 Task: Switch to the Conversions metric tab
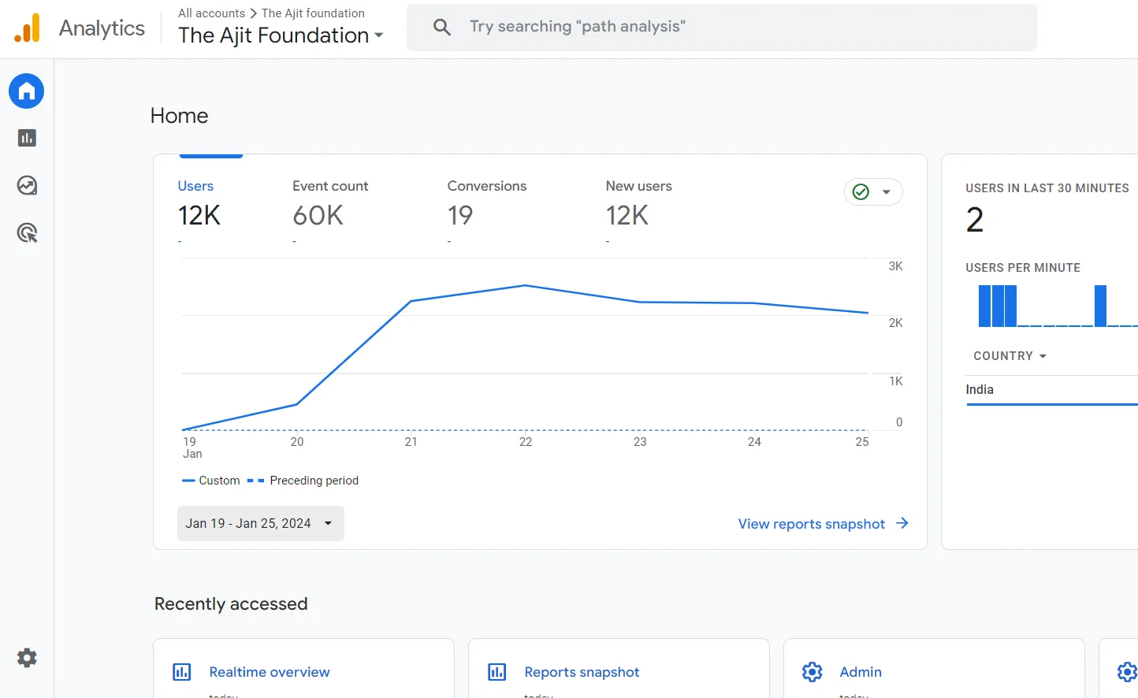[x=486, y=202]
